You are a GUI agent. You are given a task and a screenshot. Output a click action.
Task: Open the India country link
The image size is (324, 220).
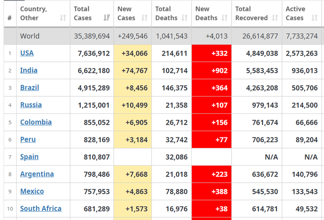(29, 70)
